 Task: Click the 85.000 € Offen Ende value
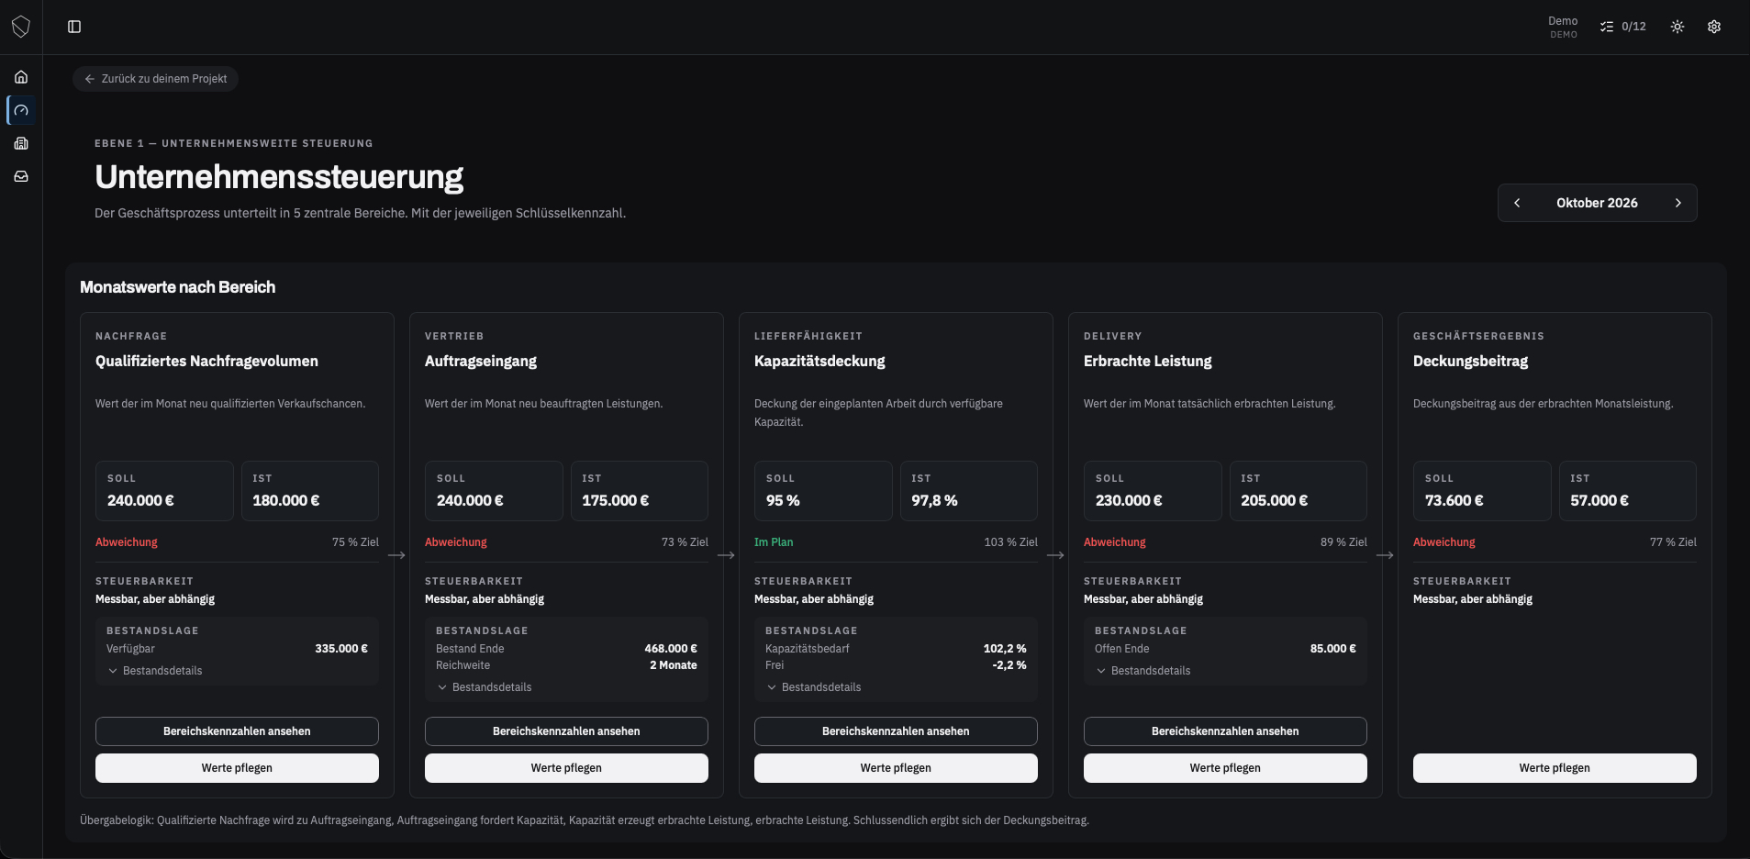coord(1332,649)
